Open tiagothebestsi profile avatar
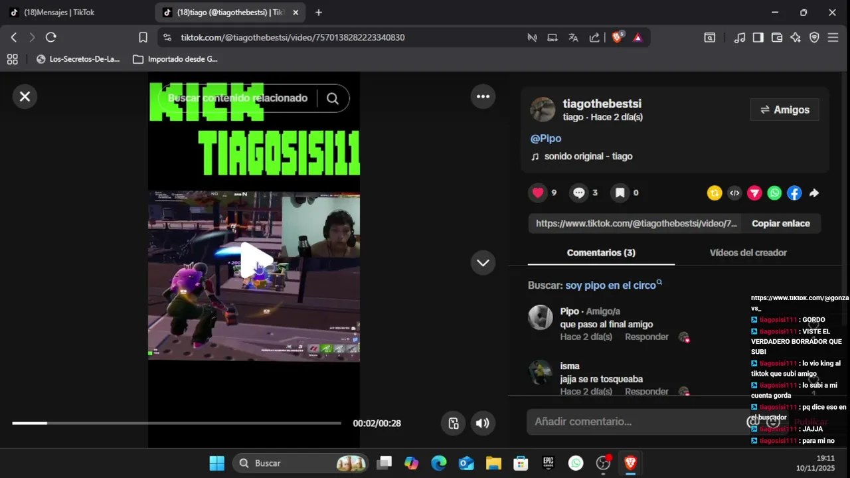This screenshot has width=850, height=478. coord(543,110)
